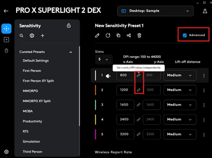
Task: Click the y-Axis 3200 DPI field
Action: tap(151, 134)
